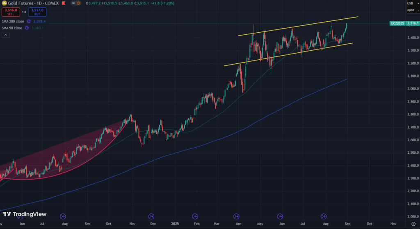Click the gold symbol logo icon

tap(4, 3)
